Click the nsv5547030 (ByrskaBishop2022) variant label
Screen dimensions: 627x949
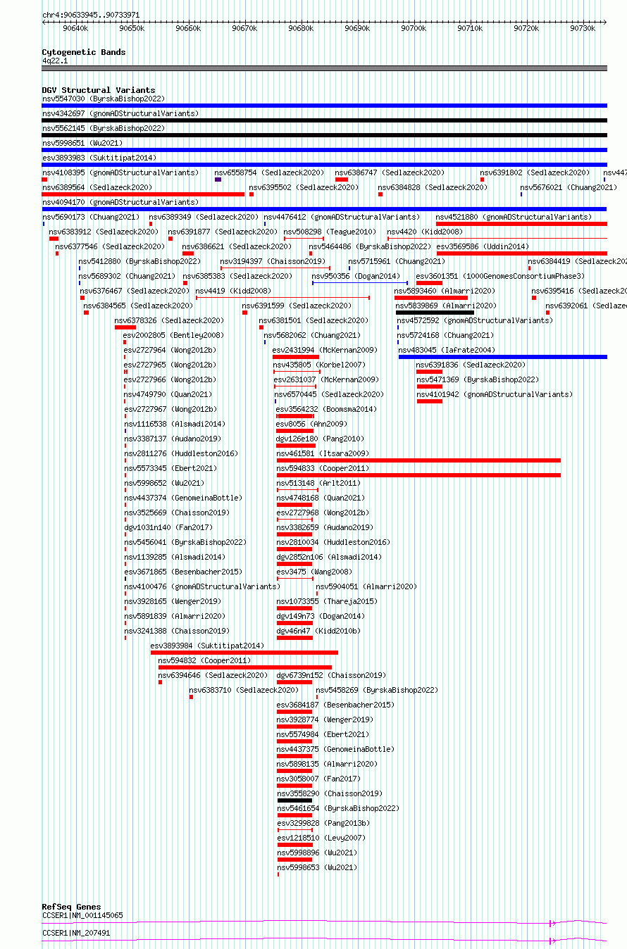pyautogui.click(x=103, y=99)
